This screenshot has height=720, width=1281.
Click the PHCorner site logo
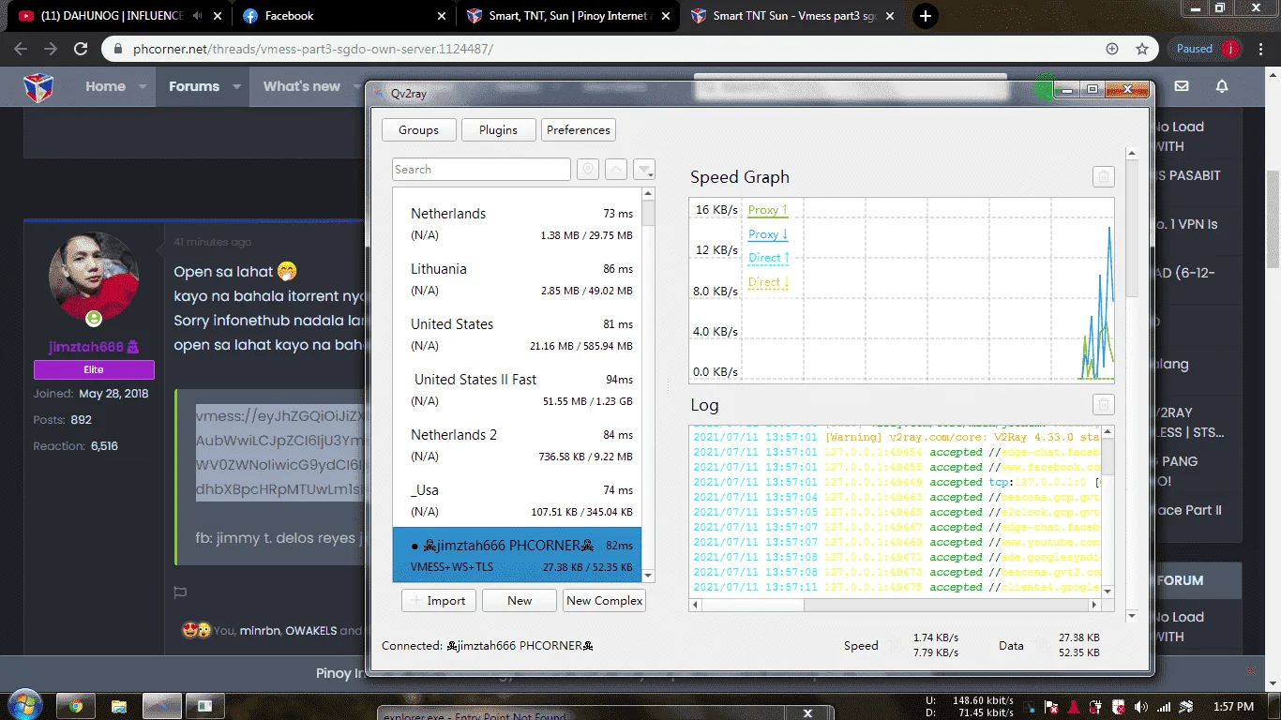[38, 86]
